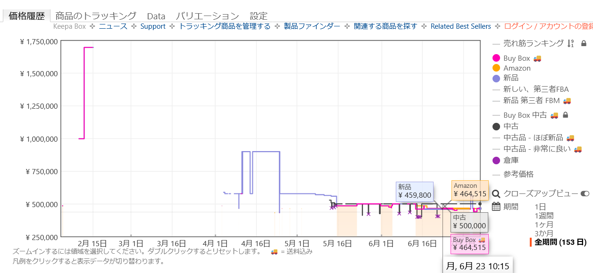Open the Related Best Sellers link

tap(461, 26)
